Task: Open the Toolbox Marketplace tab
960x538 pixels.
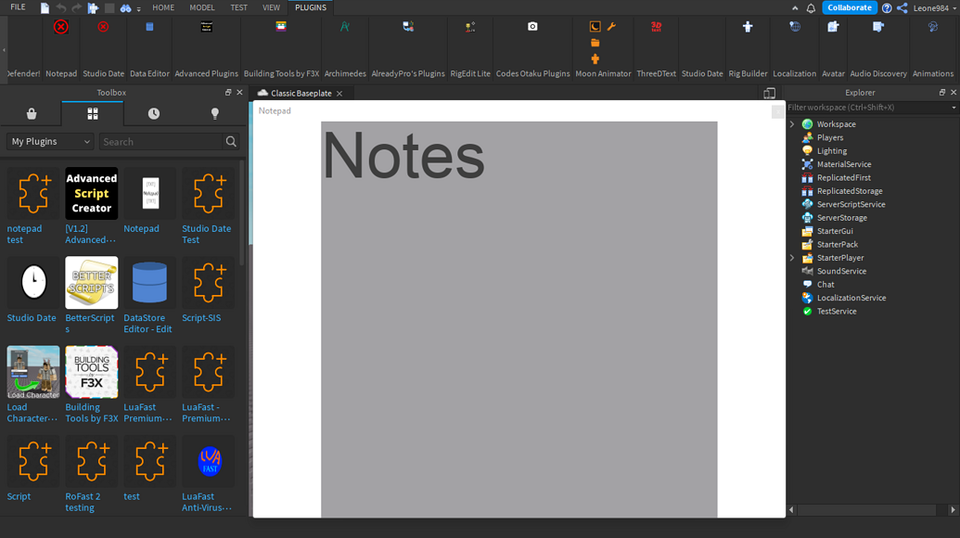Action: click(32, 114)
